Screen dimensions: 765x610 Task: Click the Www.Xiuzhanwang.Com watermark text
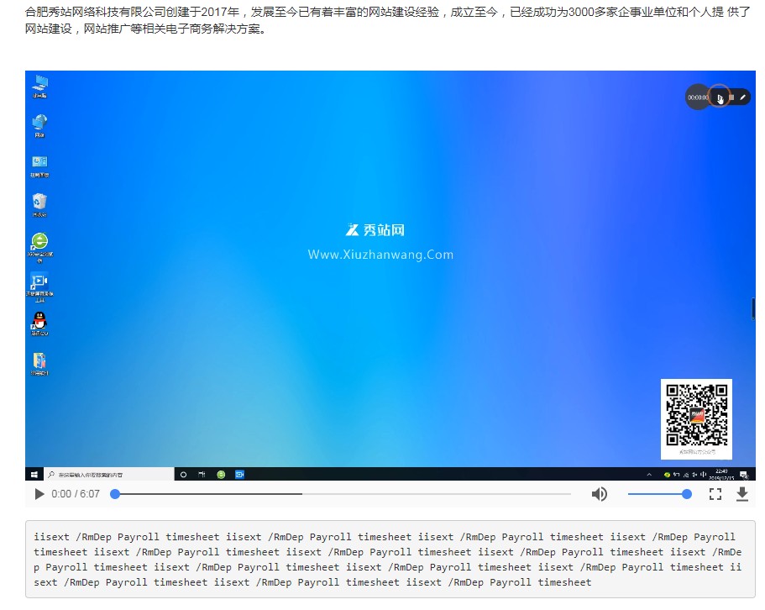click(x=380, y=255)
